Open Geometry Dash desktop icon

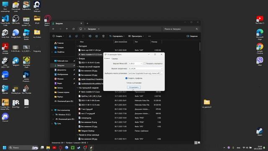pyautogui.click(x=26, y=62)
